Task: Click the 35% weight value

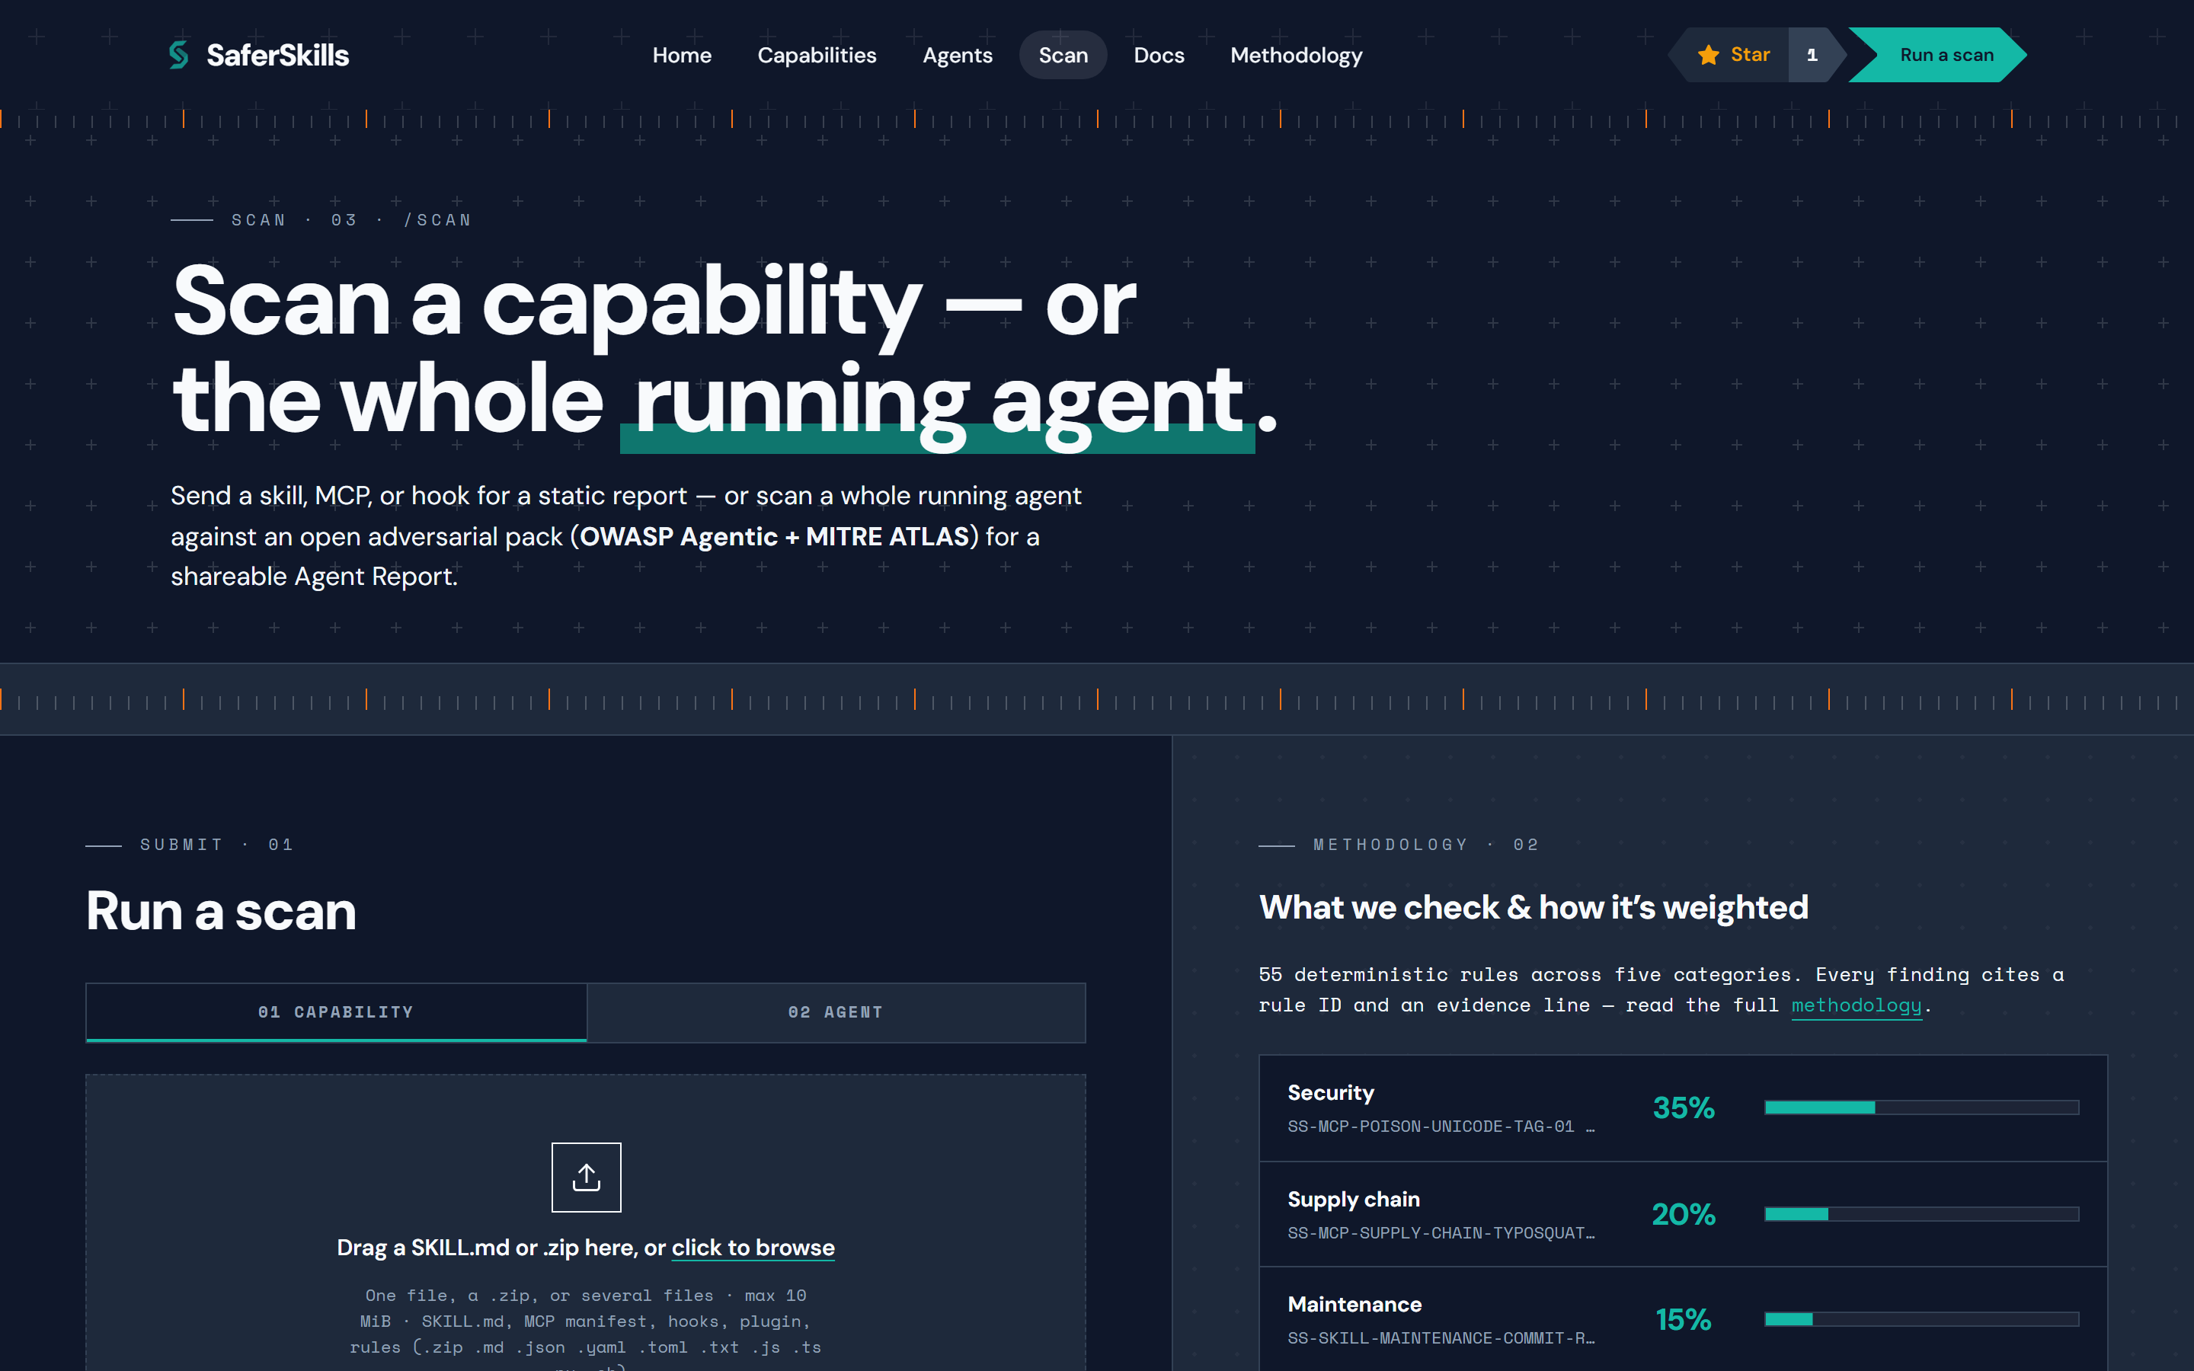Action: 1684,1108
